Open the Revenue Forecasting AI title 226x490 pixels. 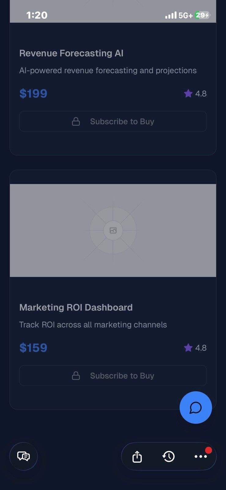click(71, 53)
